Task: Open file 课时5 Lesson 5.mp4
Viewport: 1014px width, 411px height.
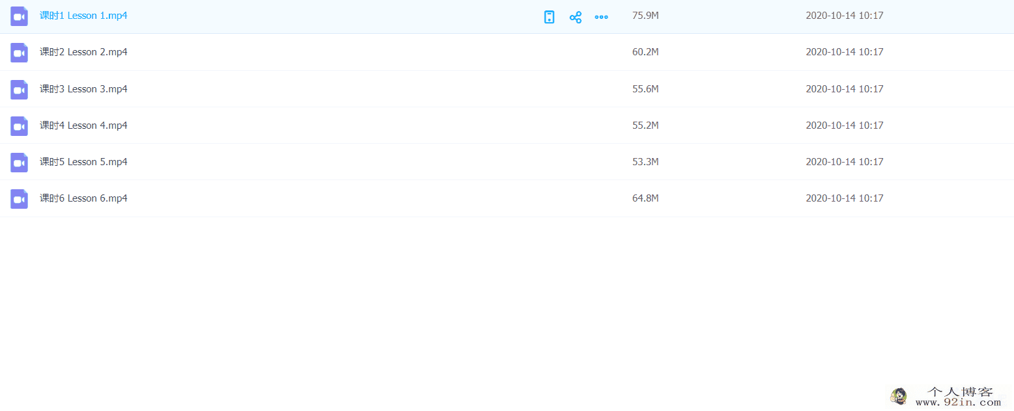Action: pyautogui.click(x=83, y=162)
